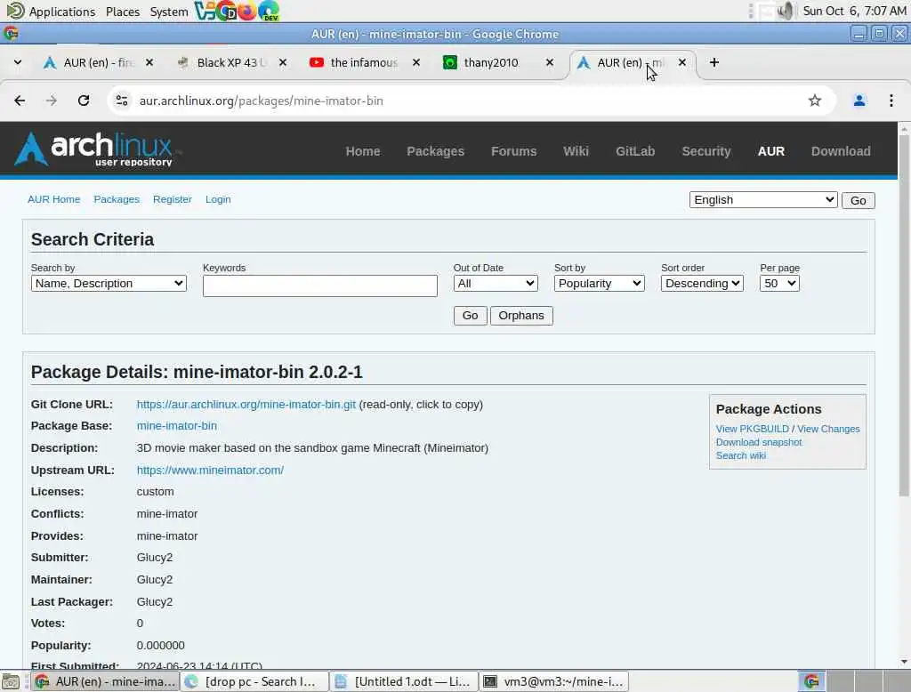911x692 pixels.
Task: Click the AUR Home link
Action: pyautogui.click(x=53, y=199)
